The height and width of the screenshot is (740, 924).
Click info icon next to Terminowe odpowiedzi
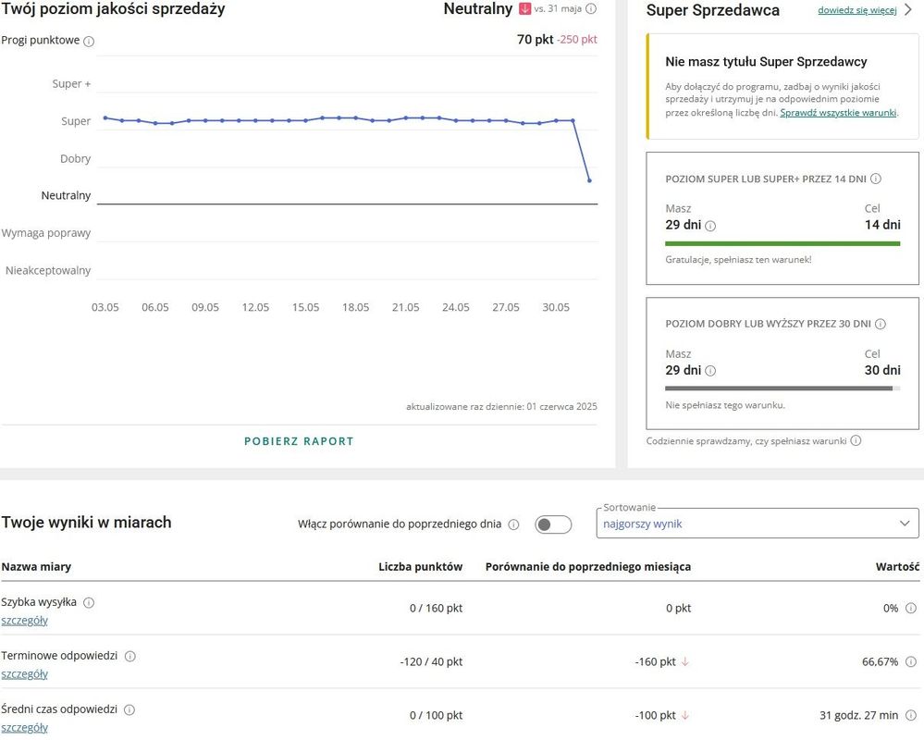coord(129,656)
